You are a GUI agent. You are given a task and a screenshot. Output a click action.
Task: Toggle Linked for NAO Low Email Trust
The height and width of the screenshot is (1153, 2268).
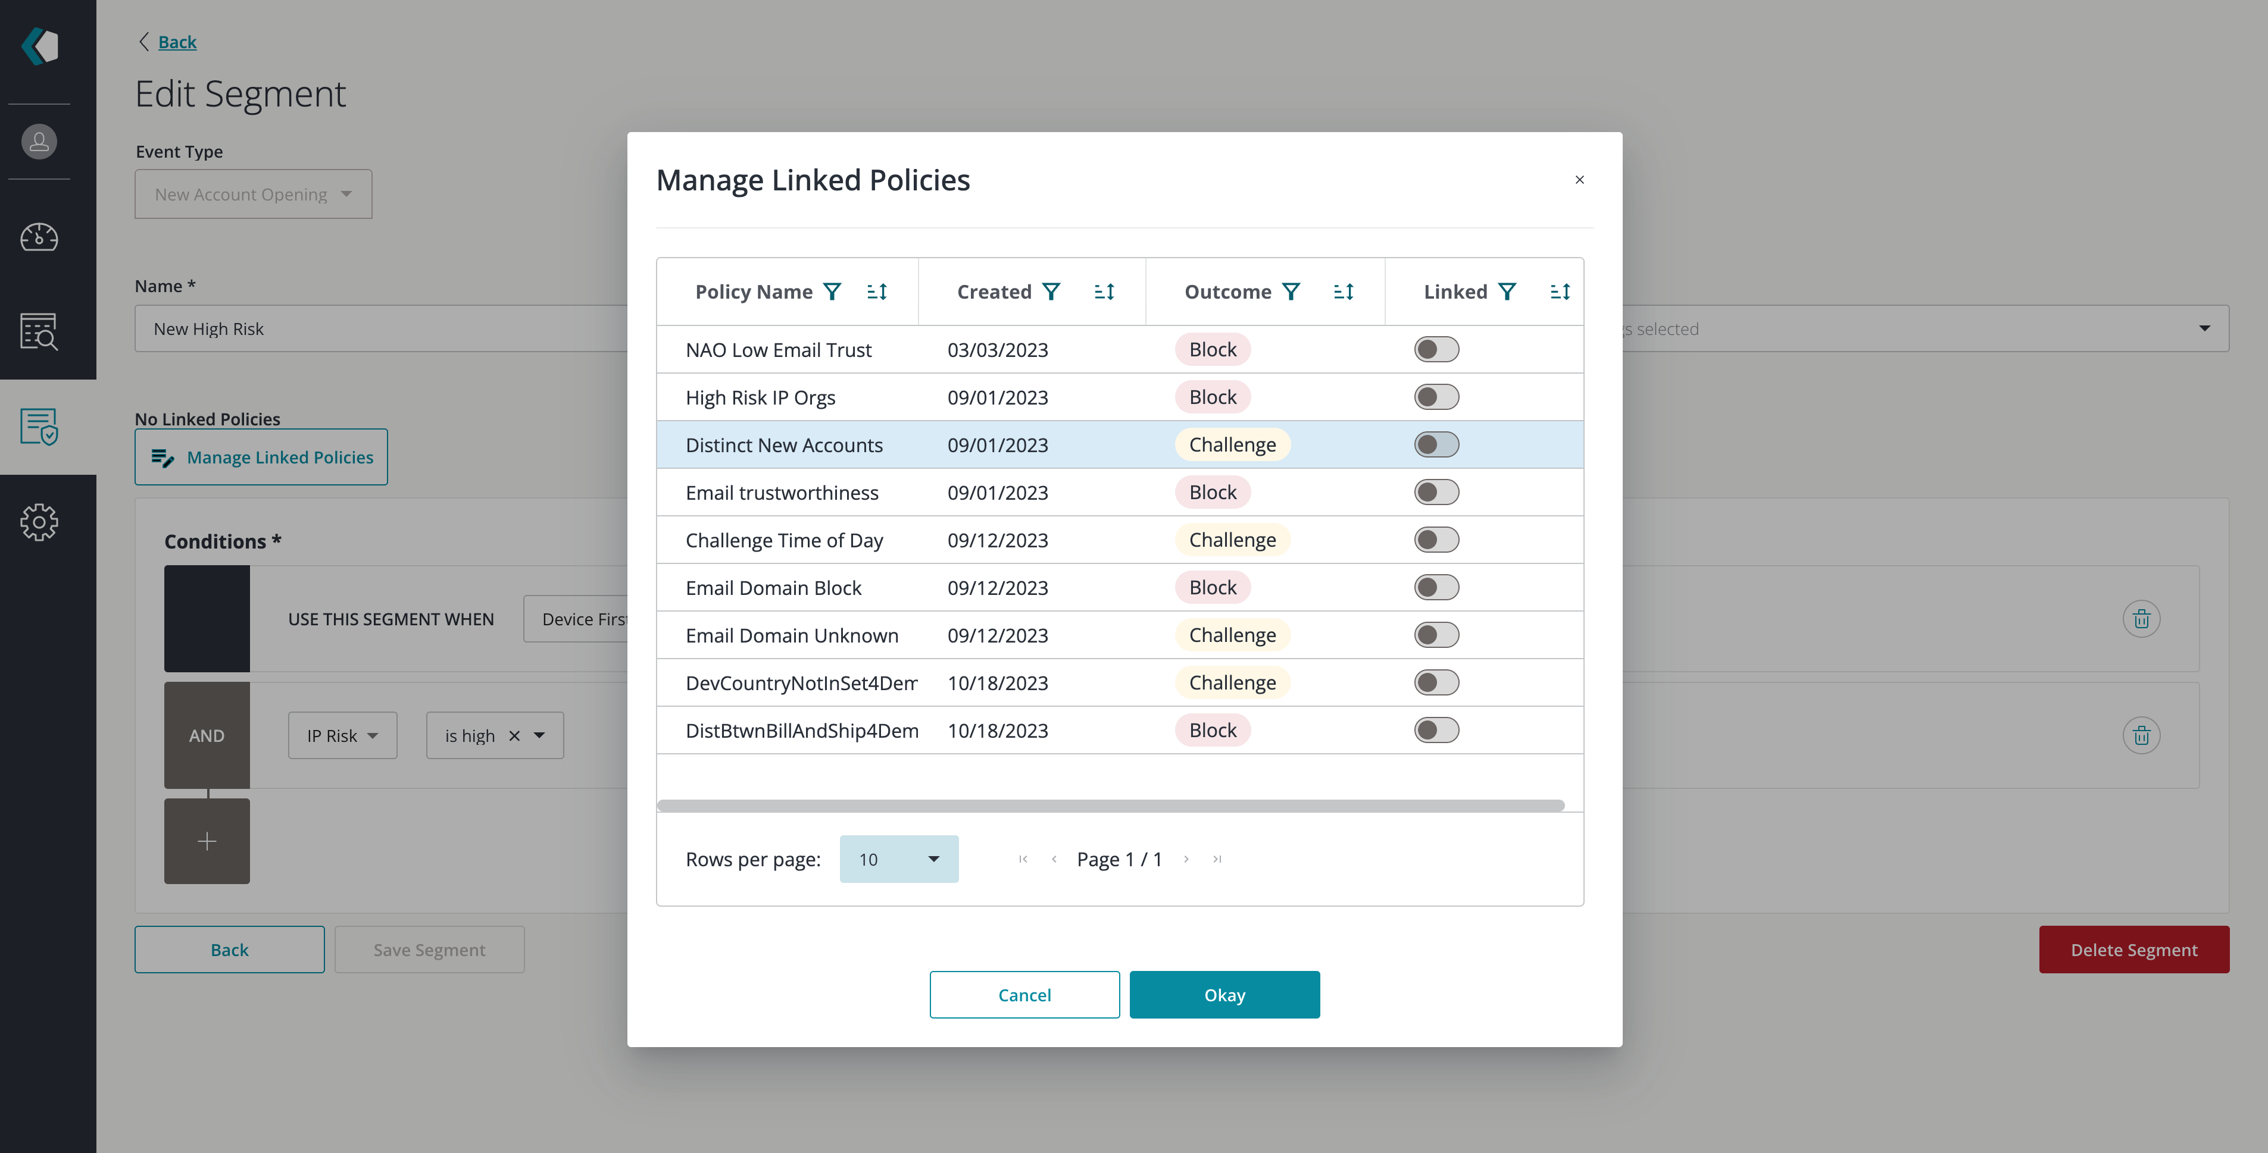click(x=1436, y=349)
